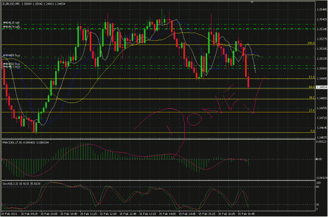Select the #464674 sell order label
328x217 pixels.
[12, 27]
